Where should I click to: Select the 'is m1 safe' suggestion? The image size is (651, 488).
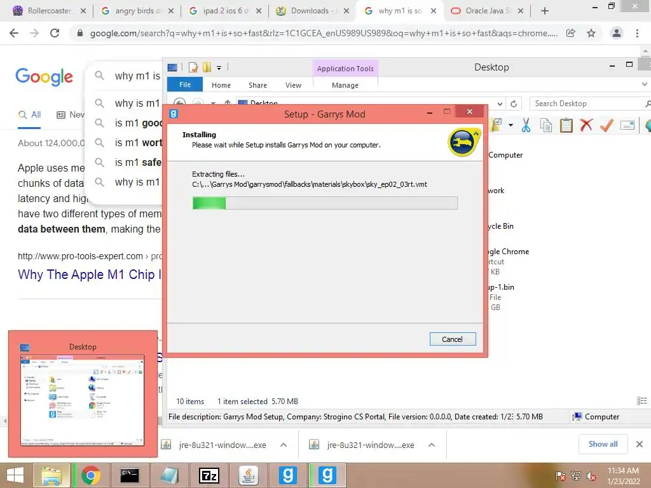coord(138,162)
